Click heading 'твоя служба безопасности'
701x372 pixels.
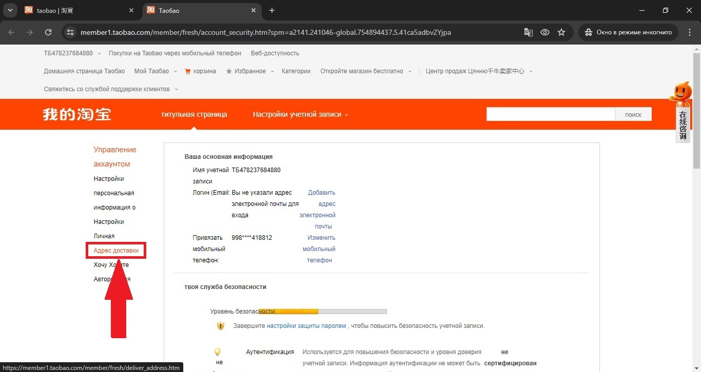click(x=225, y=287)
